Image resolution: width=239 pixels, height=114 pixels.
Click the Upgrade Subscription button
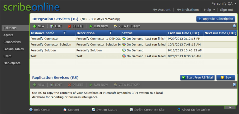point(216,19)
